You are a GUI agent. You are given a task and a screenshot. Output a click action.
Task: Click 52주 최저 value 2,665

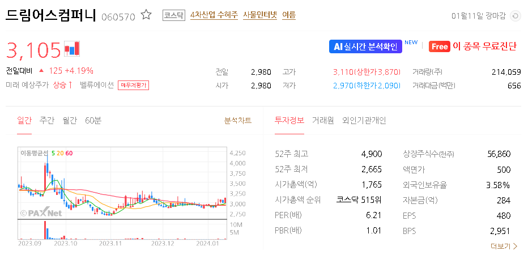pyautogui.click(x=371, y=169)
